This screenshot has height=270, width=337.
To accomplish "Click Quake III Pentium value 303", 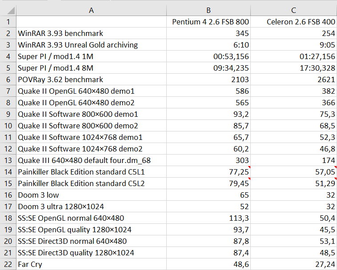I will tap(209, 160).
